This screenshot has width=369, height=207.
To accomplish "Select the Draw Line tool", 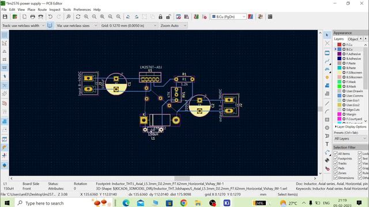I will pyautogui.click(x=327, y=103).
